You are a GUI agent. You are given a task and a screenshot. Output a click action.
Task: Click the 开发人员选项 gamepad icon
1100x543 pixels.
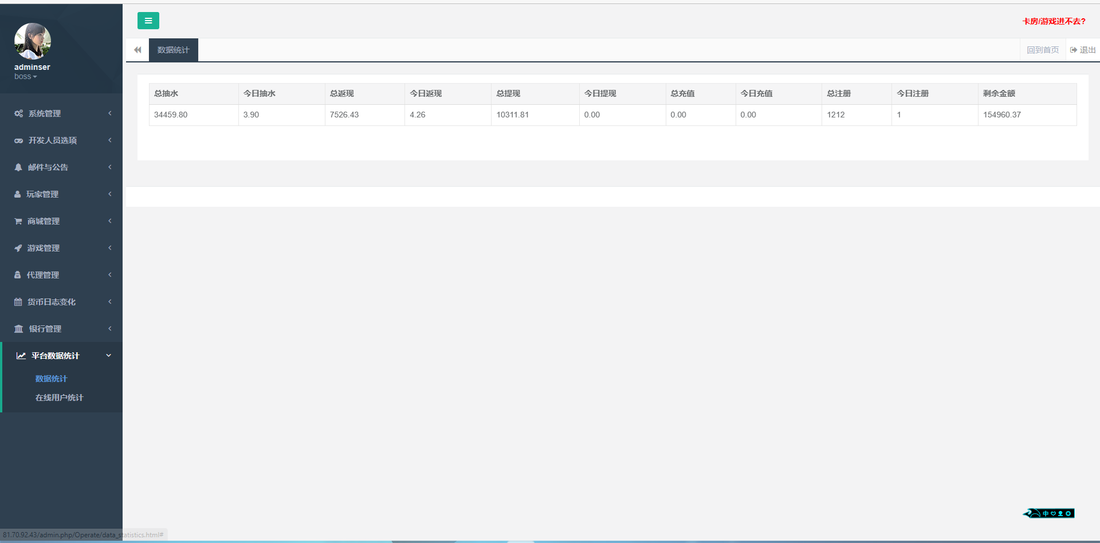(19, 140)
